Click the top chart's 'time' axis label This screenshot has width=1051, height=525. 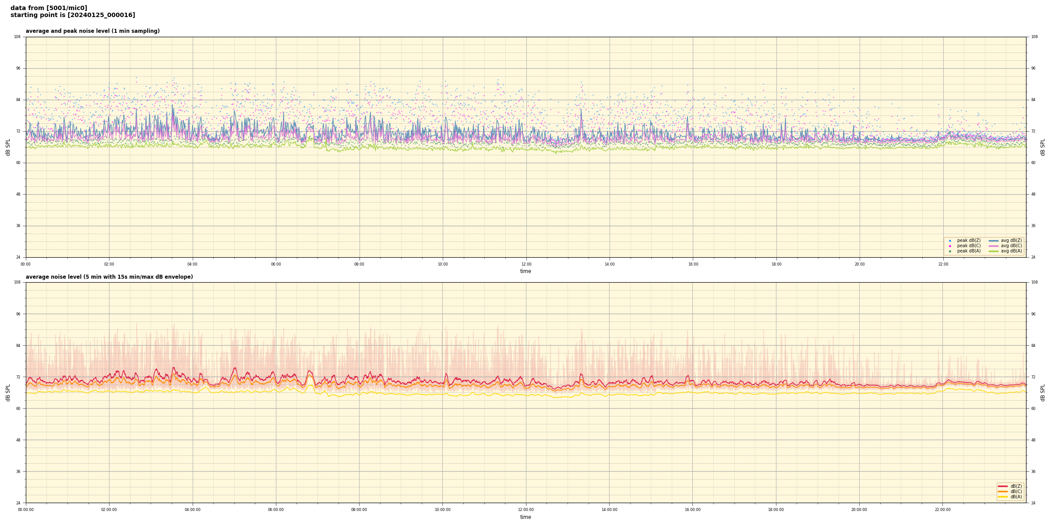525,271
